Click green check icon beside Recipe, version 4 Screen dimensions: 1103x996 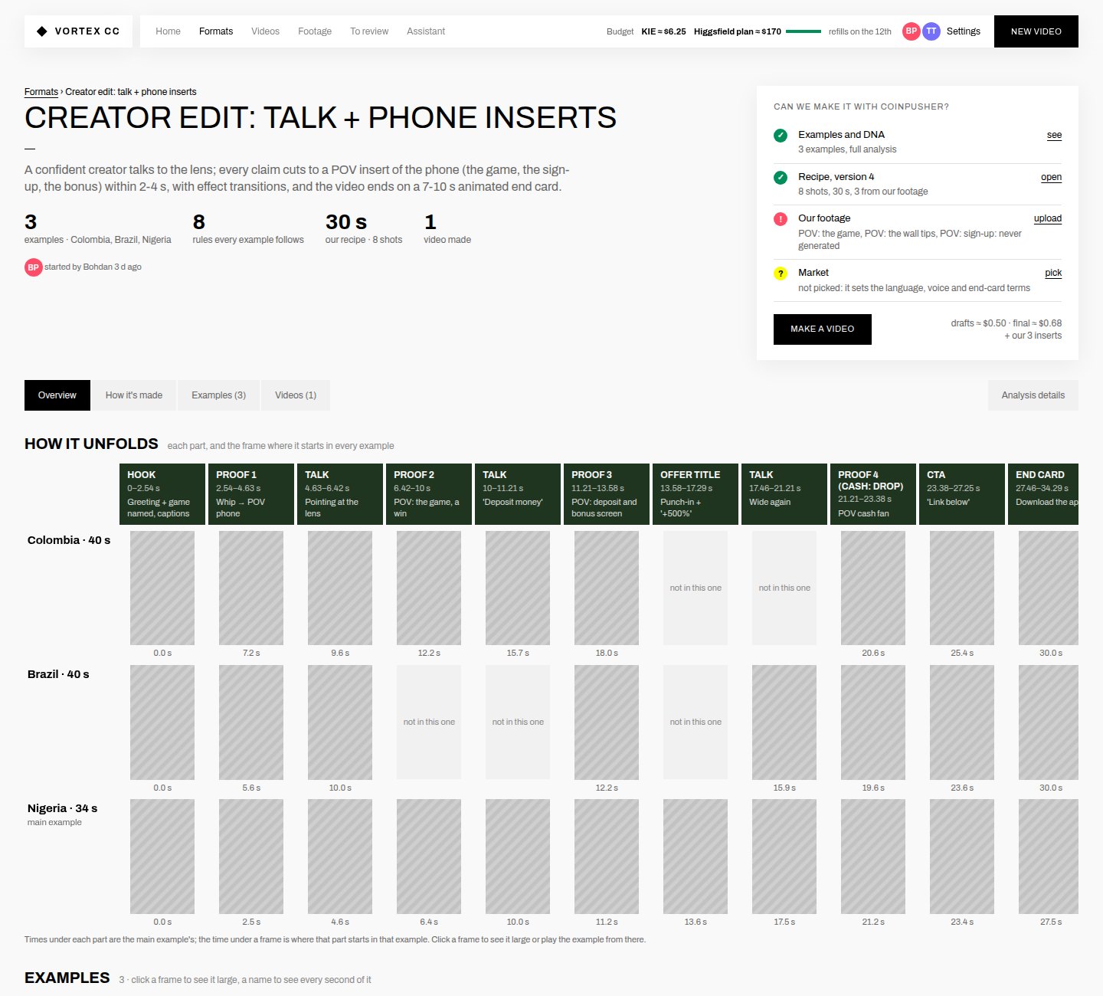pos(781,178)
